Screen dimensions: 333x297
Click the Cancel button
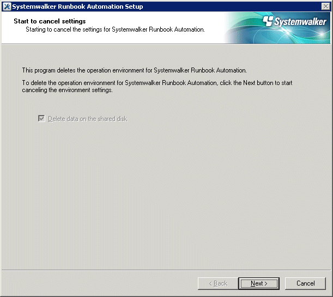(x=305, y=283)
